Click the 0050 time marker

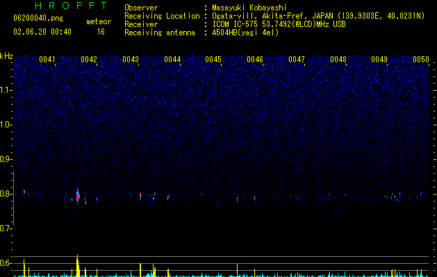click(x=421, y=60)
